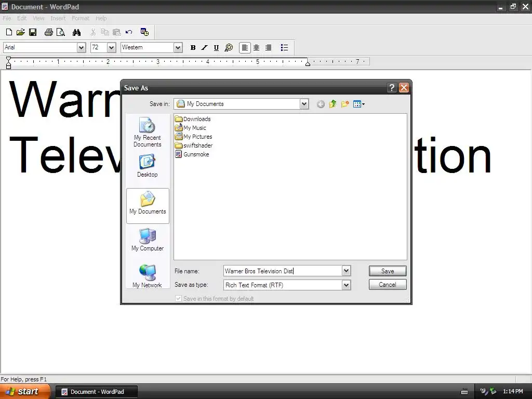Toggle Save in this format by default checkbox
Image resolution: width=532 pixels, height=399 pixels.
coord(178,299)
